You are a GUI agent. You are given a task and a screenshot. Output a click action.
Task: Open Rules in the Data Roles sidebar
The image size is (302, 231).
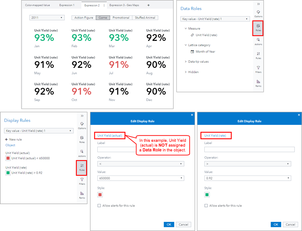tap(258, 55)
